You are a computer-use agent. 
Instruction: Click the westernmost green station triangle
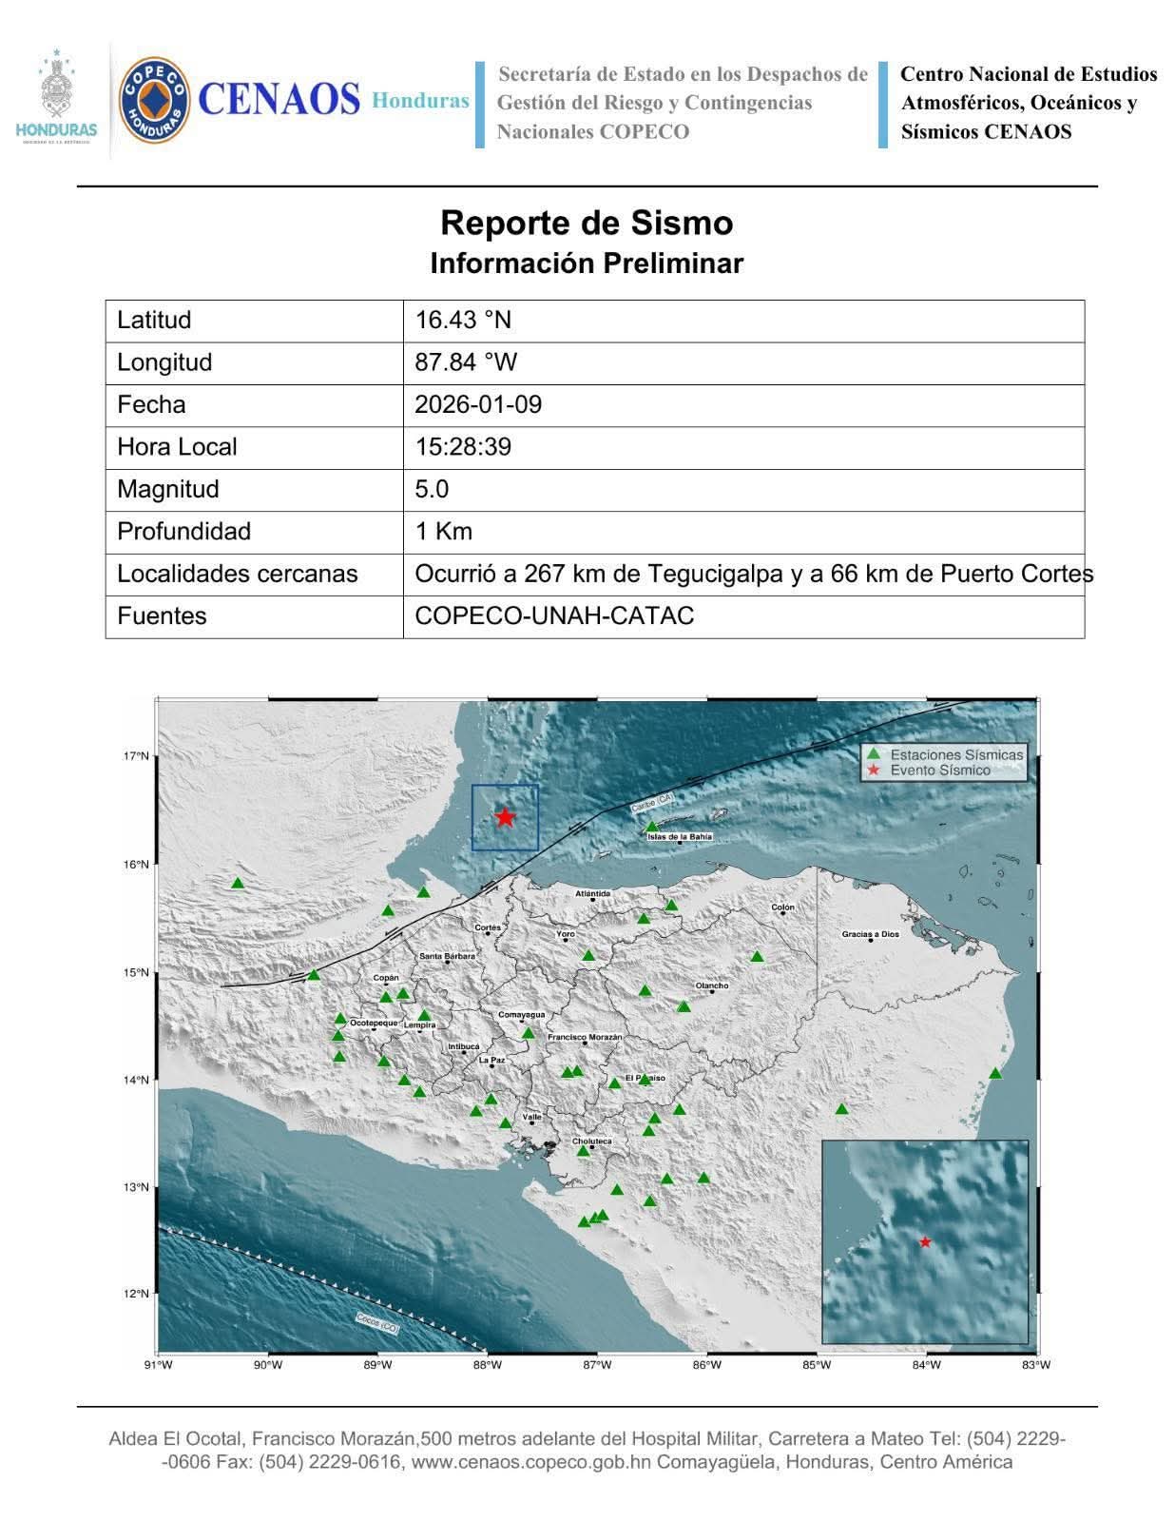point(238,883)
